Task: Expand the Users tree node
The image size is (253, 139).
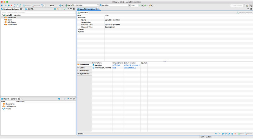Action: coord(4,20)
